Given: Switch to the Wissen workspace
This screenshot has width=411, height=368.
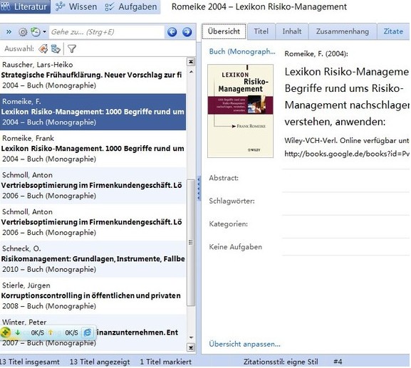Looking at the screenshot, I should point(76,7).
